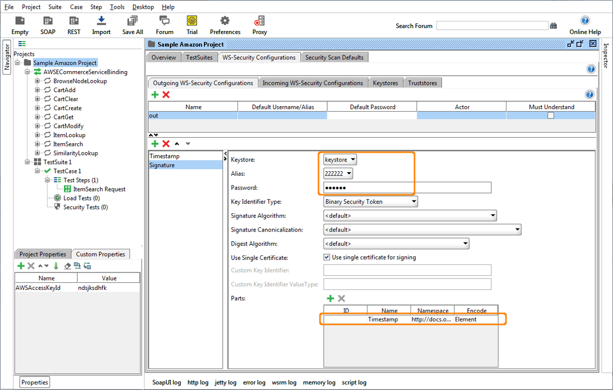Click the Properties button at bottom left
The width and height of the screenshot is (613, 390).
[35, 382]
